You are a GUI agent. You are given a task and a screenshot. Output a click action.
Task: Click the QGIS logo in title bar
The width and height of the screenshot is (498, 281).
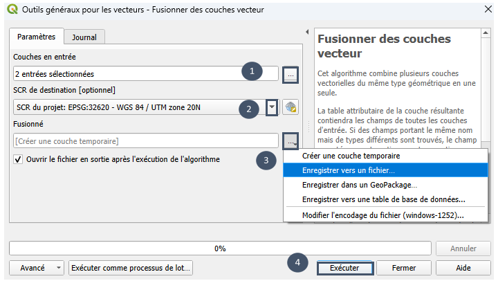pyautogui.click(x=12, y=9)
